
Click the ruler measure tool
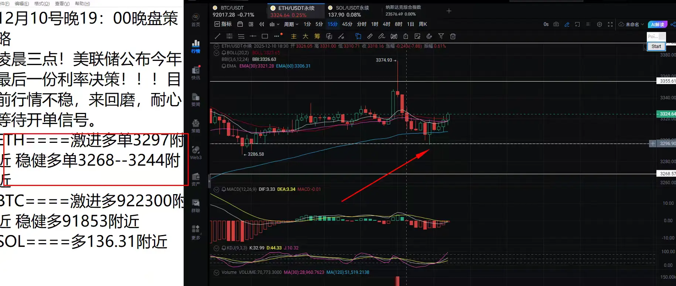click(x=370, y=36)
